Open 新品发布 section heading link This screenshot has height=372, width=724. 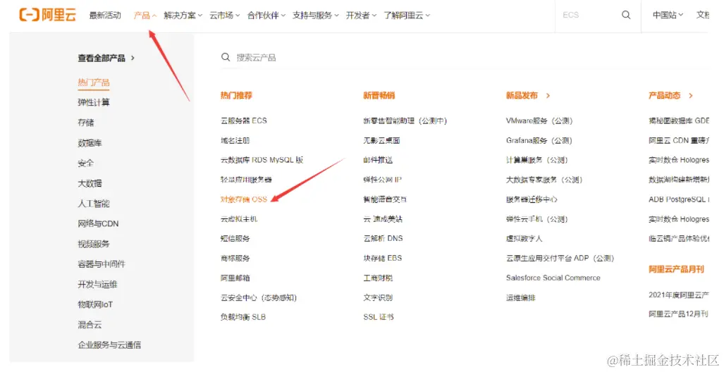tap(528, 96)
